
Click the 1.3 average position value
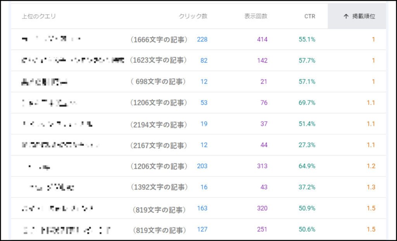[x=371, y=187]
